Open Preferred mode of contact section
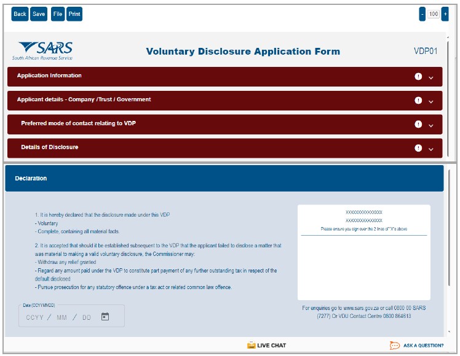 224,125
